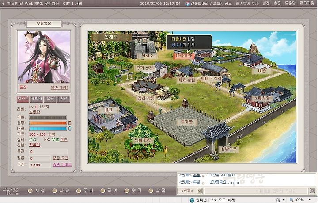Click the chat message input field
The height and width of the screenshot is (203, 318).
[x=256, y=191]
